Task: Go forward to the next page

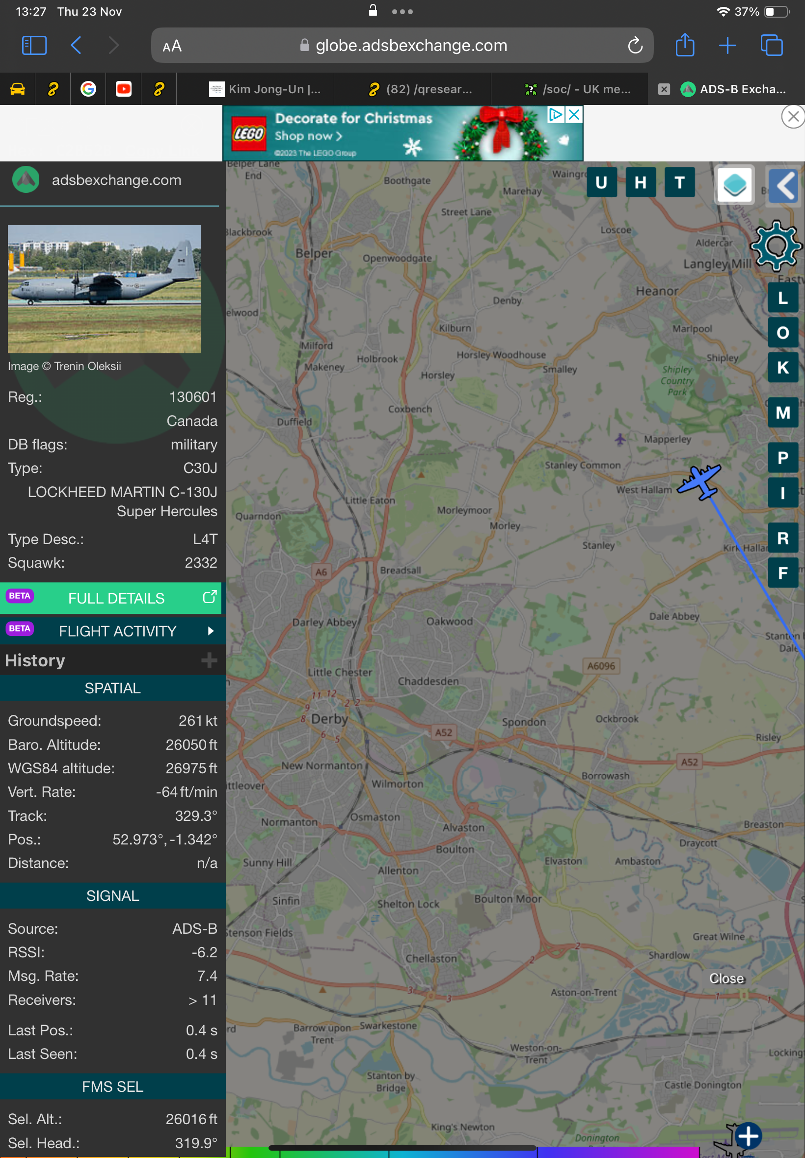Action: [x=113, y=45]
